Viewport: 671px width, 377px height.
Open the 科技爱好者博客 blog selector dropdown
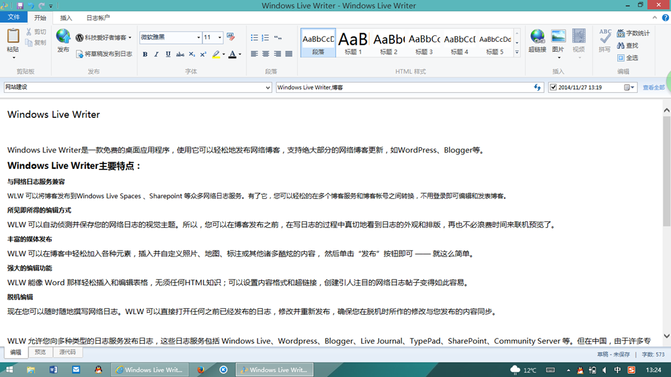130,37
